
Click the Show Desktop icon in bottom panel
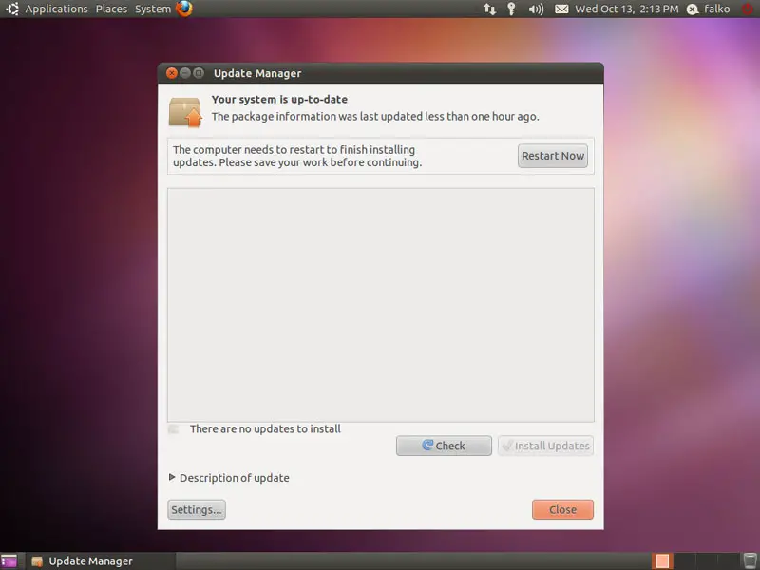click(x=9, y=561)
